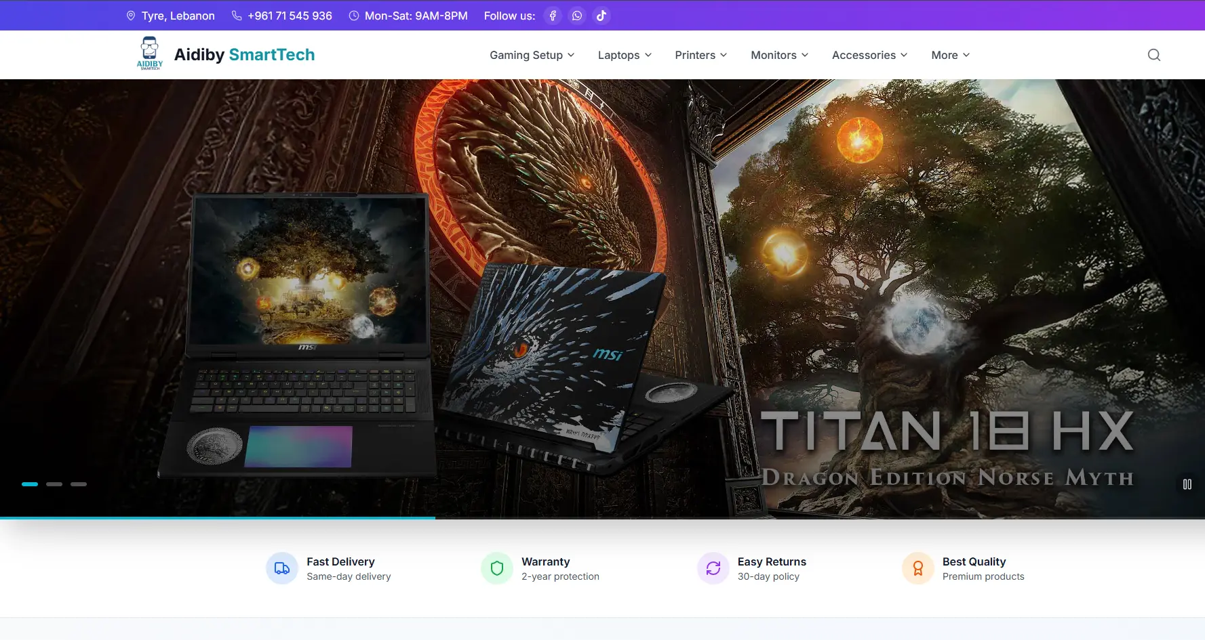The image size is (1205, 640).
Task: Click the +961 71 545 936 phone number
Action: pos(290,16)
